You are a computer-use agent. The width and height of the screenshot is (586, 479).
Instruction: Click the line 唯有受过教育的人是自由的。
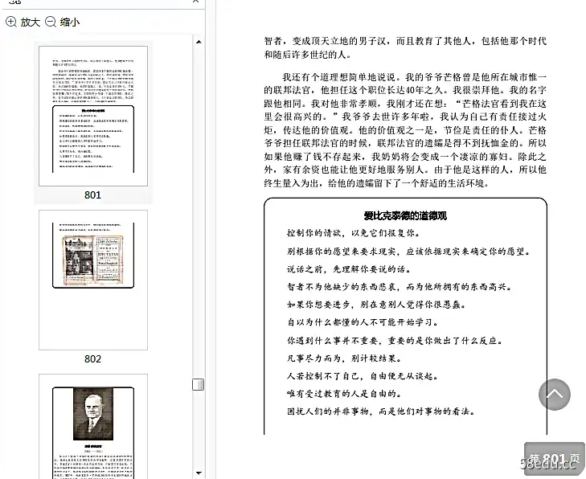(344, 394)
